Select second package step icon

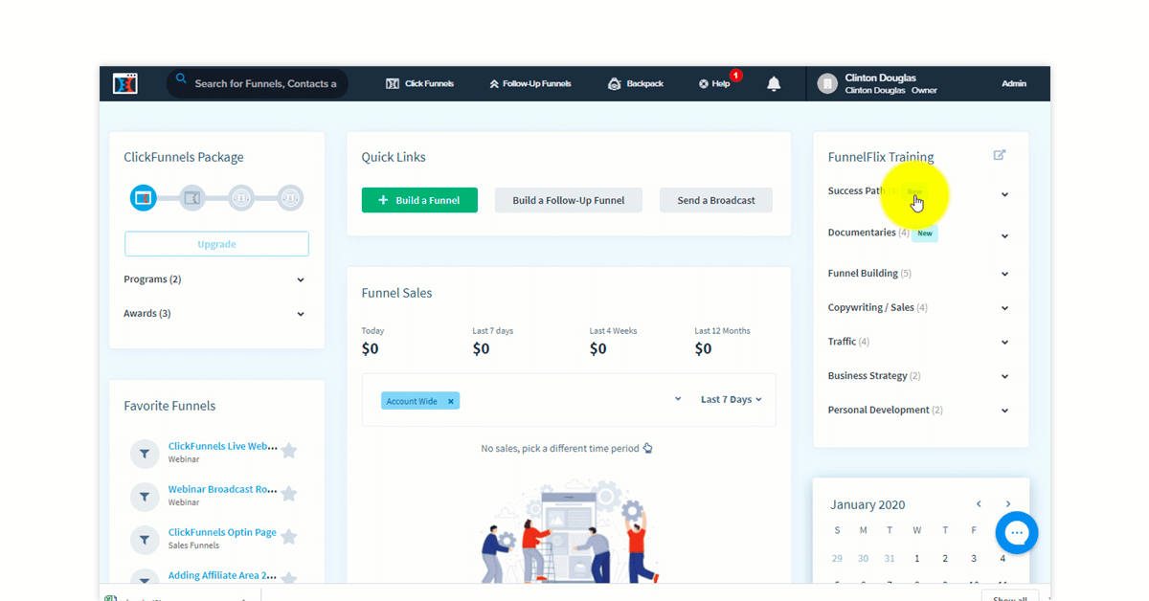pyautogui.click(x=192, y=198)
